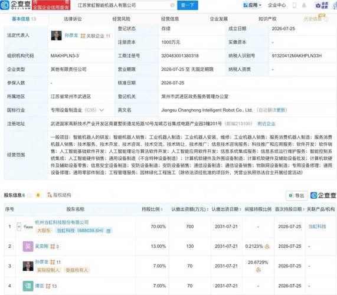Click 附近企业 link after address
Screen dimensions: 337x295
(266, 124)
